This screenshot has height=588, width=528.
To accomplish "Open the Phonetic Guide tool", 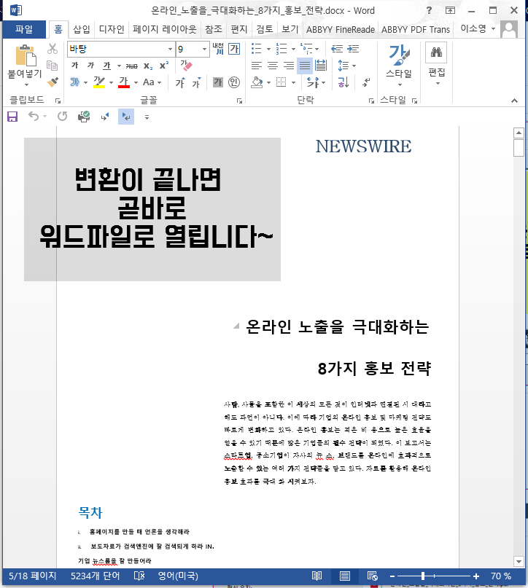I will (x=218, y=49).
